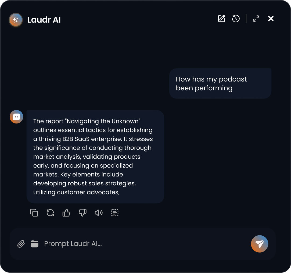
Task: Regenerate the Laudr AI response
Action: click(x=50, y=212)
